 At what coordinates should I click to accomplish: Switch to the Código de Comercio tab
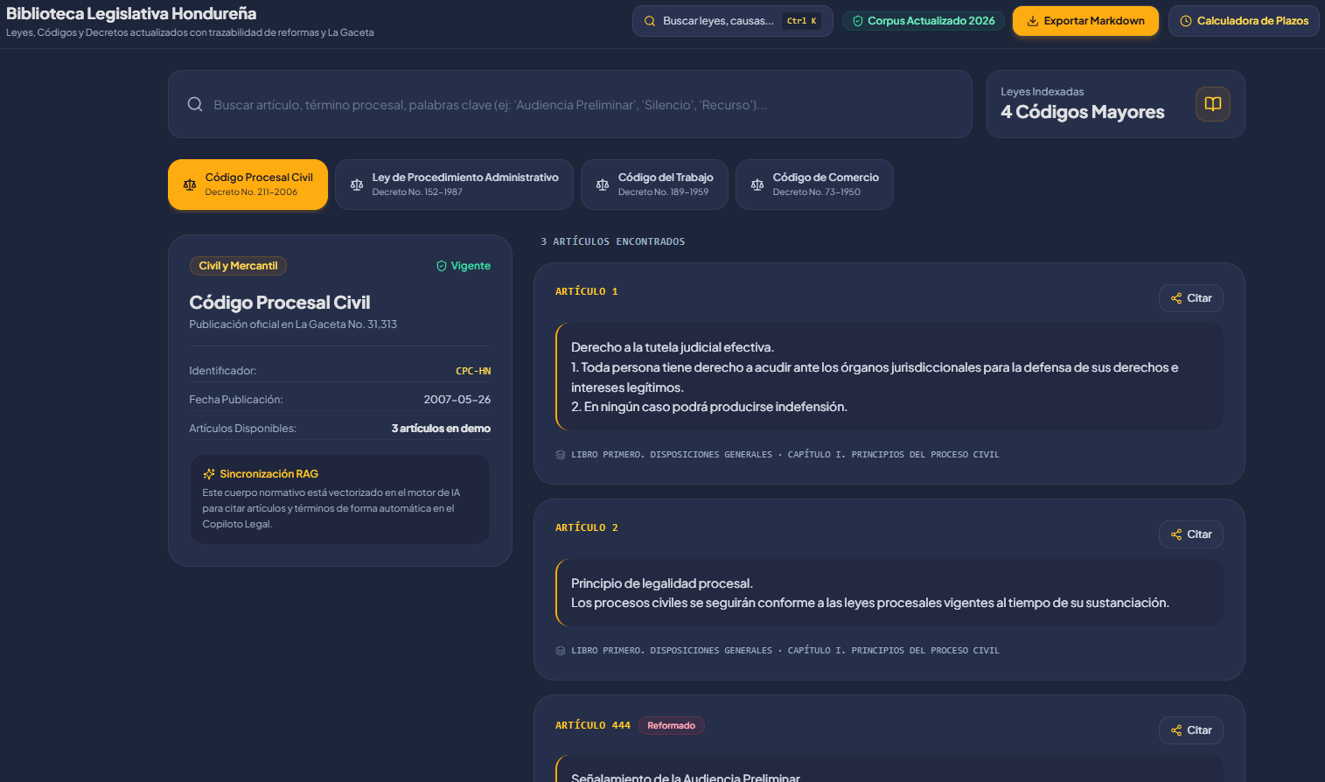click(814, 185)
